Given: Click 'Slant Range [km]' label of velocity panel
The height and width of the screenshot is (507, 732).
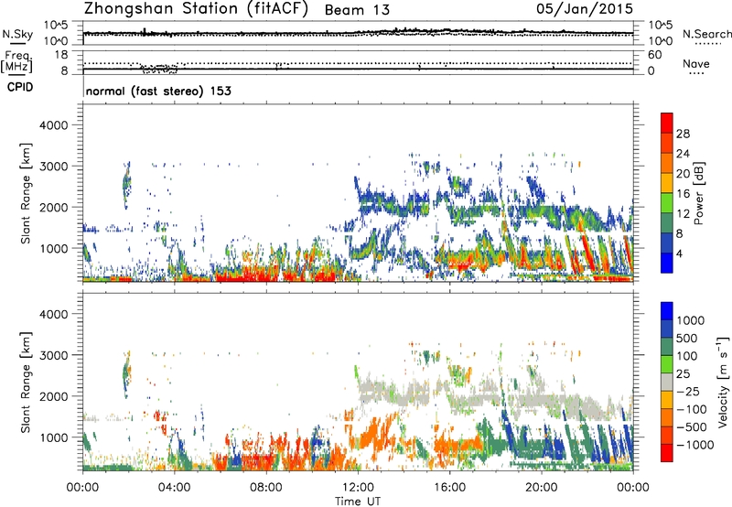Looking at the screenshot, I should click(x=26, y=383).
